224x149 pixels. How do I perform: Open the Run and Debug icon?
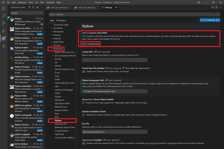[x=4, y=31]
